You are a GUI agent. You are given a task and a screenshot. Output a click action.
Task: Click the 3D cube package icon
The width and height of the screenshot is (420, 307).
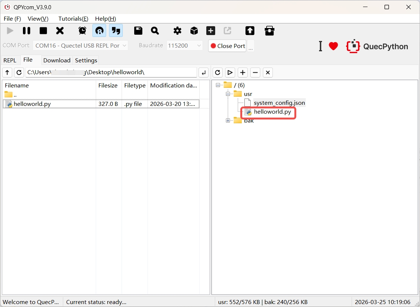click(194, 31)
